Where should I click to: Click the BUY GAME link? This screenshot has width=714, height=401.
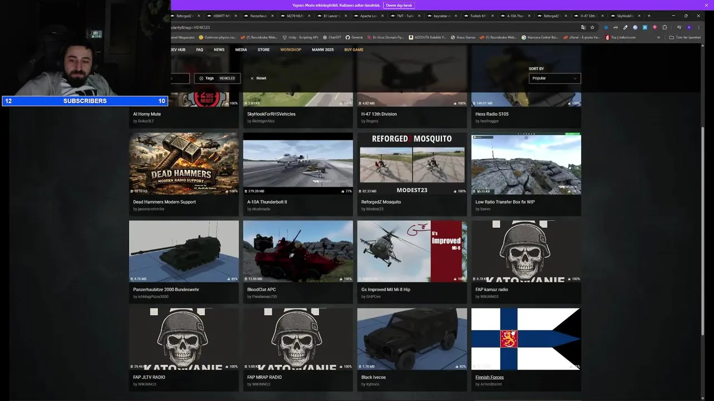pyautogui.click(x=354, y=50)
